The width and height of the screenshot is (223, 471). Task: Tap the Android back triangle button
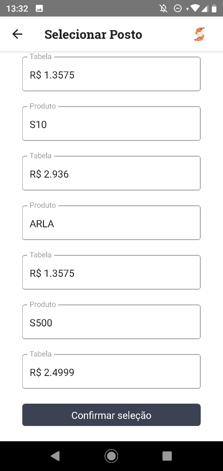tap(55, 456)
